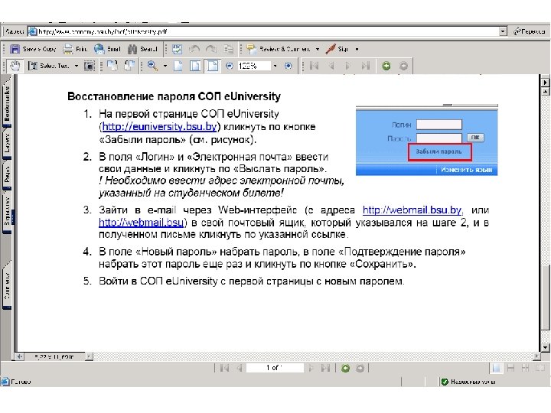Open the Comments side tab
Image resolution: width=551 pixels, height=413 pixels.
tap(7, 286)
